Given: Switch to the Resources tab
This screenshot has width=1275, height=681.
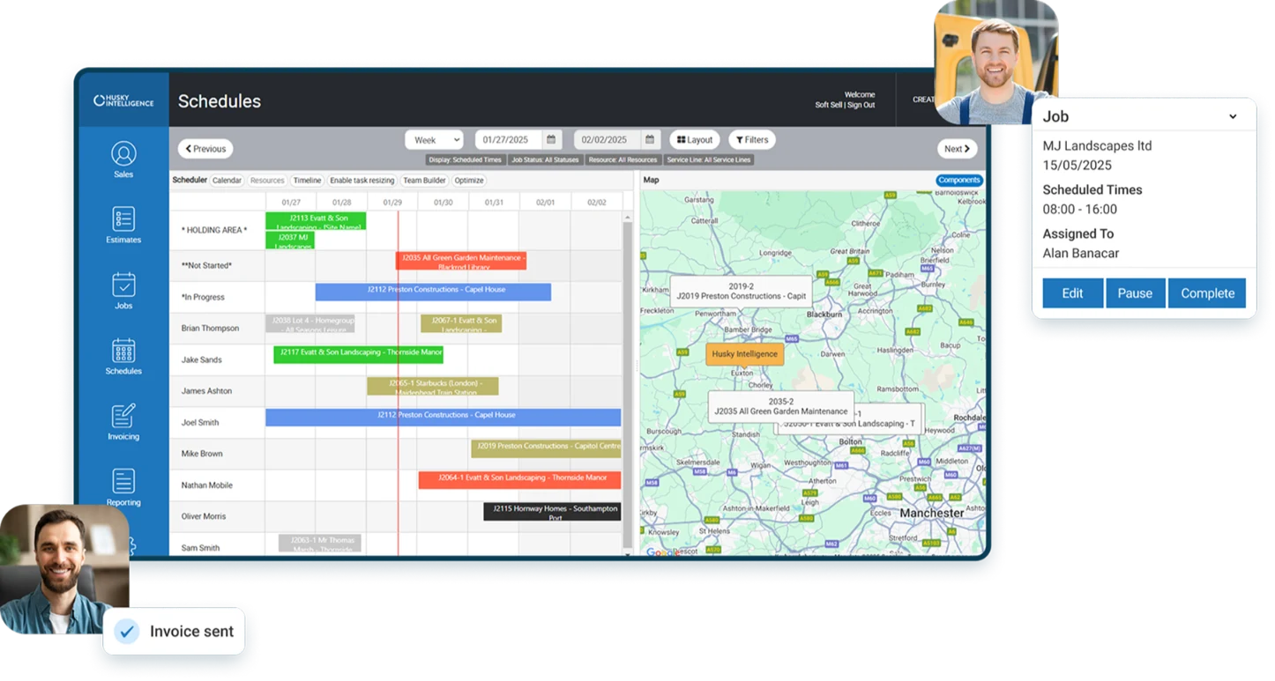Looking at the screenshot, I should (x=267, y=180).
